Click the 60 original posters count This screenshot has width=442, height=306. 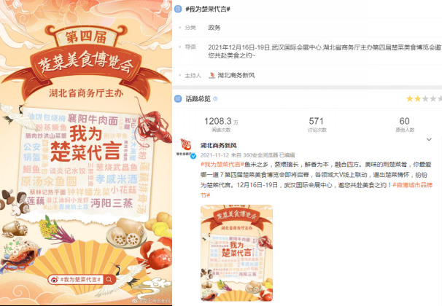405,121
